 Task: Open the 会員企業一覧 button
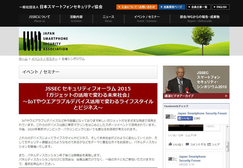[198, 7]
